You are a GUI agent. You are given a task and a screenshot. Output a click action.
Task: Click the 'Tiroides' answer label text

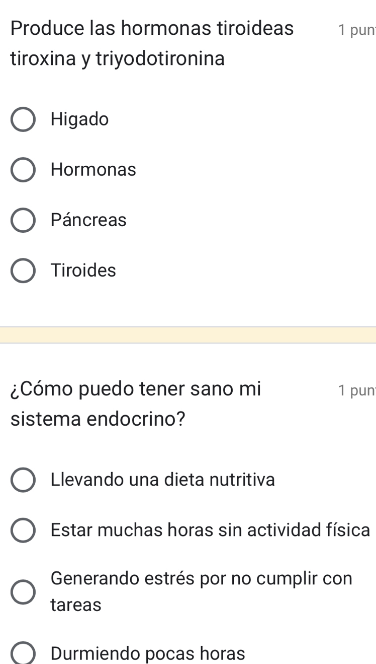pyautogui.click(x=83, y=271)
